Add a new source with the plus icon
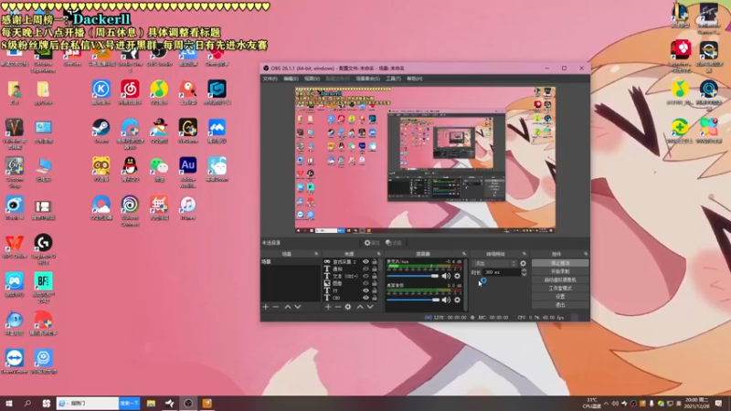 pos(328,307)
